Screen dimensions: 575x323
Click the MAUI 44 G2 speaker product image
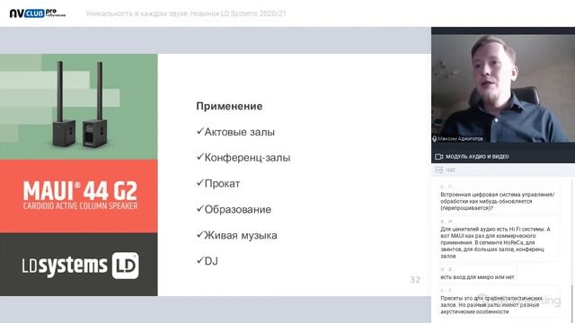tap(79, 107)
